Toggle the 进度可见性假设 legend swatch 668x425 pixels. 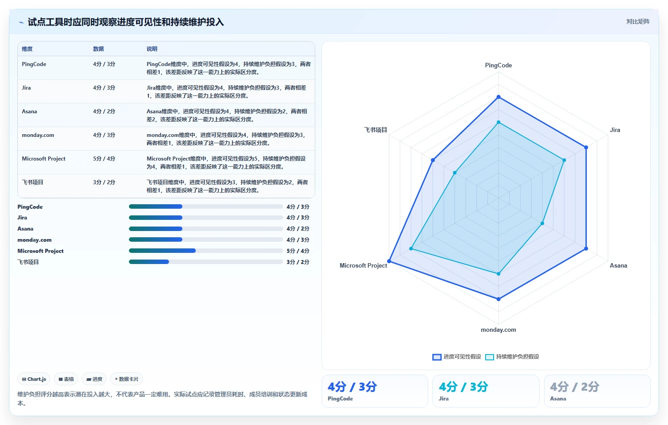[x=437, y=357]
